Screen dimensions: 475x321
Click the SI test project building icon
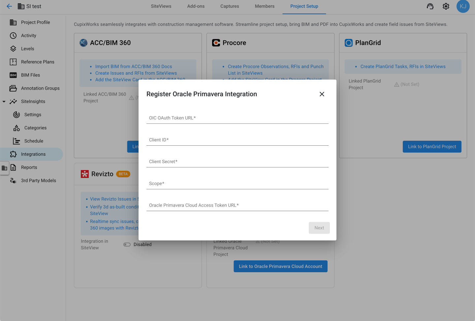coord(21,6)
